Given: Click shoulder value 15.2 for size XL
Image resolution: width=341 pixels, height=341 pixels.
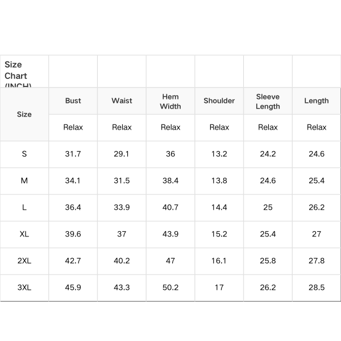Looking at the screenshot, I should pyautogui.click(x=219, y=234).
